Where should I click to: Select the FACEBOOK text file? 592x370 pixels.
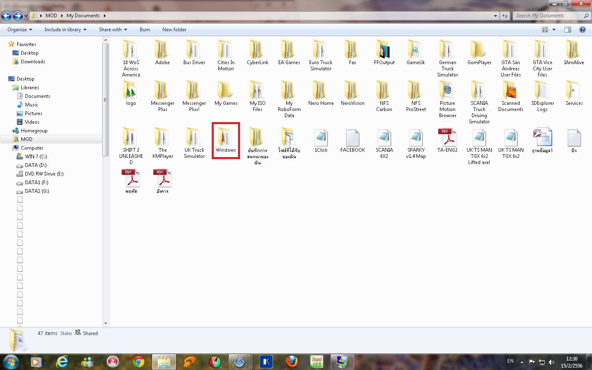(x=353, y=141)
